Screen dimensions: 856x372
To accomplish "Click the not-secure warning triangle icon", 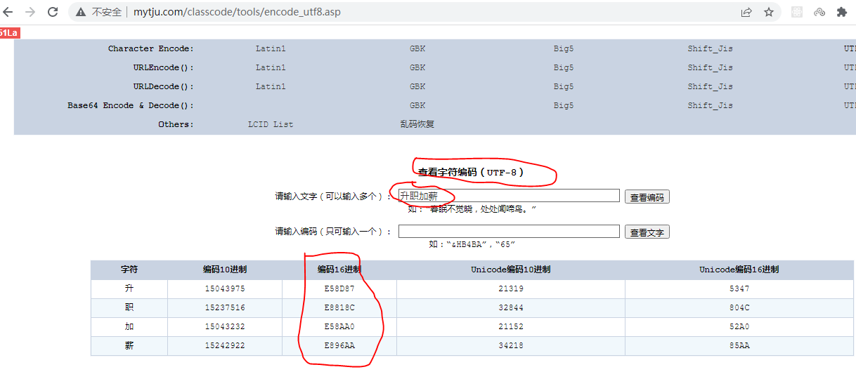I will [x=81, y=12].
